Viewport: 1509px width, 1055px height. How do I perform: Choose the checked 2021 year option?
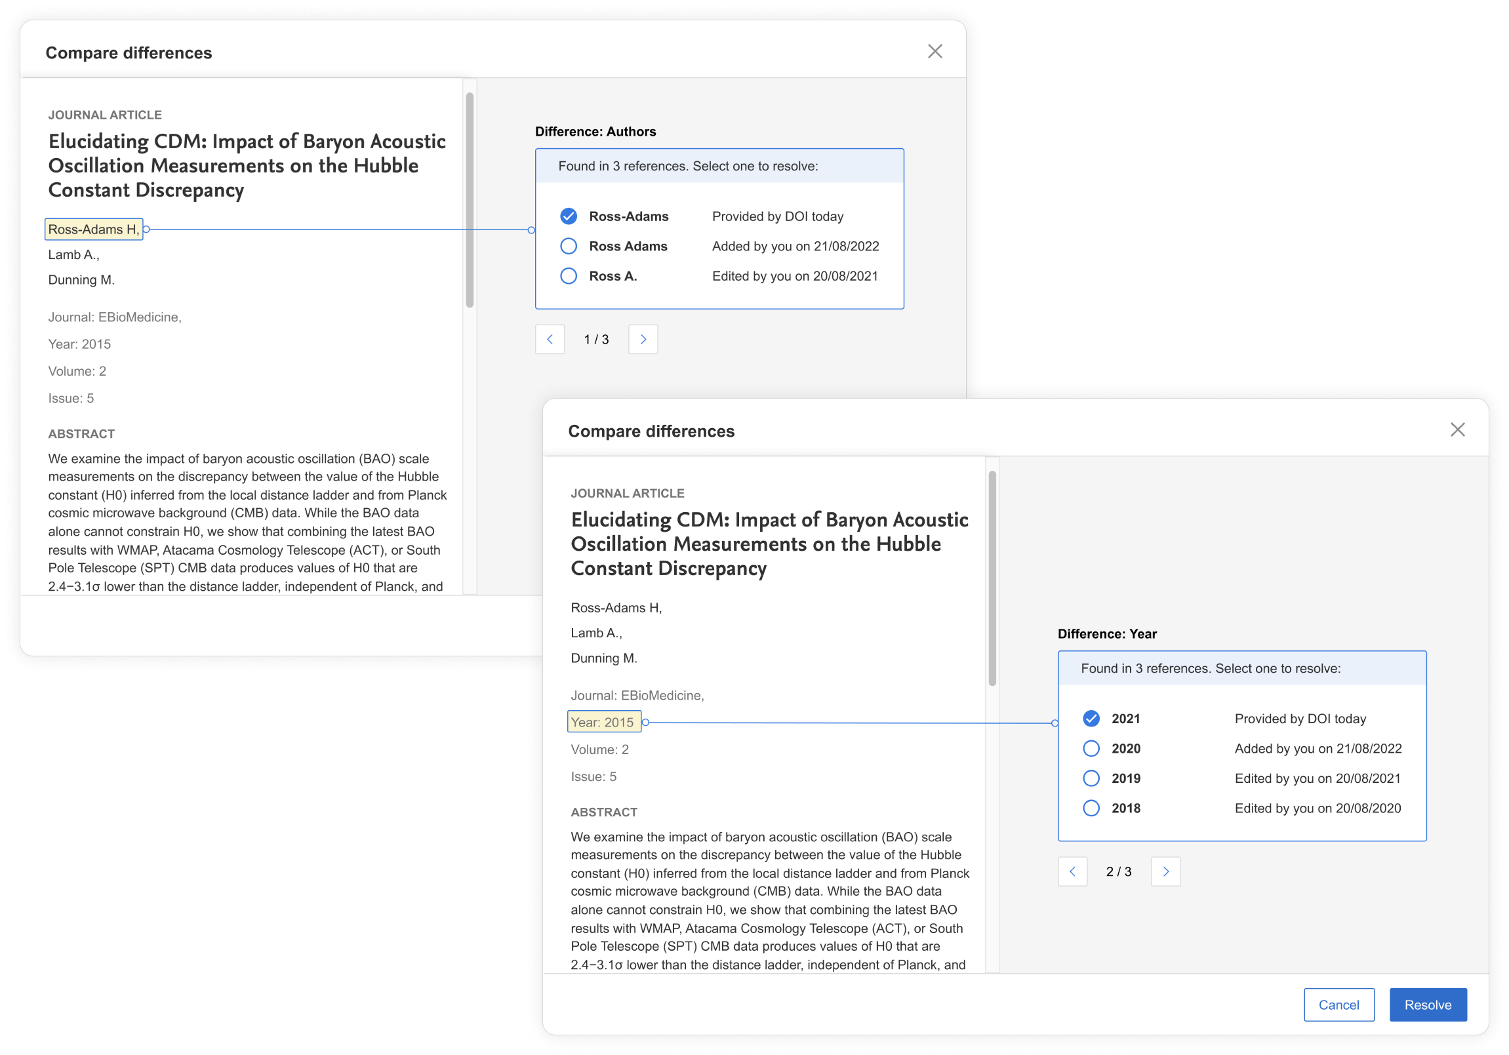(x=1091, y=719)
